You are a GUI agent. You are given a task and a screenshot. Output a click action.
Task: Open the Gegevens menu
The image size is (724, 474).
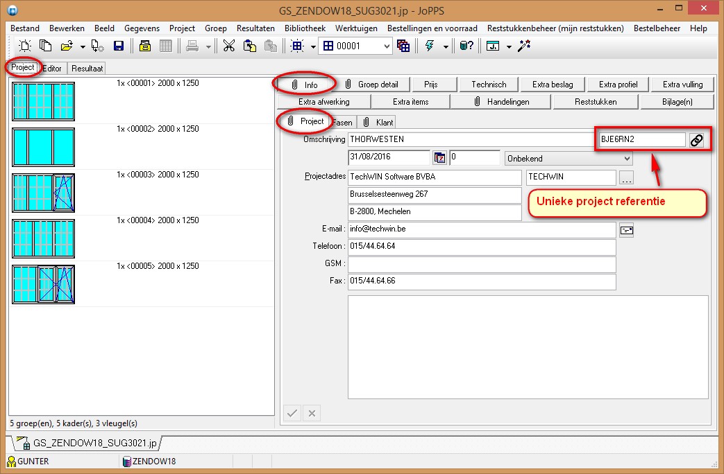142,28
